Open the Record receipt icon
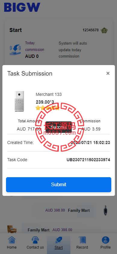The width and height of the screenshot is (117, 254). coord(82,240)
